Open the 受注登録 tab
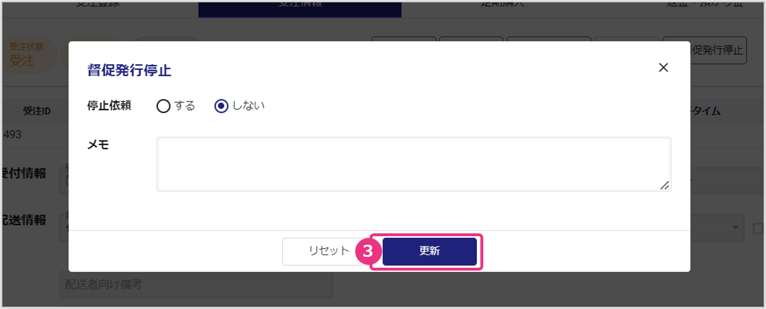766x309 pixels. point(99,5)
